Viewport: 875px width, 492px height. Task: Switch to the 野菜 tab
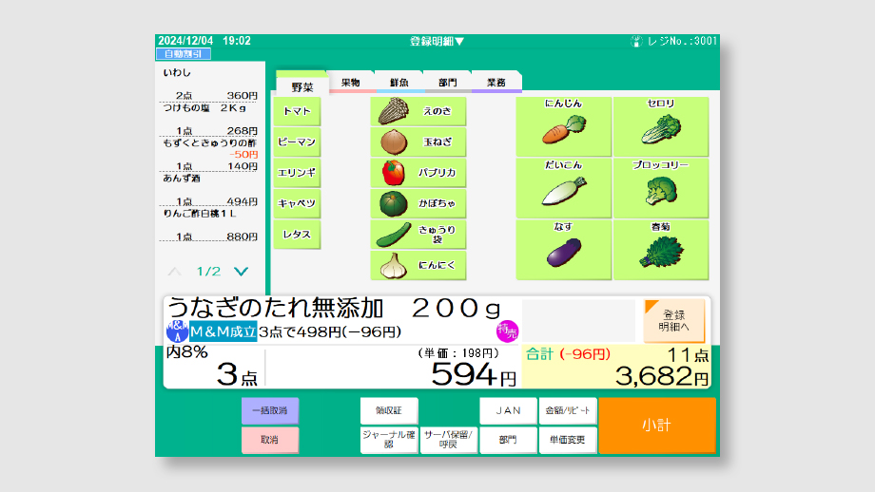(301, 85)
